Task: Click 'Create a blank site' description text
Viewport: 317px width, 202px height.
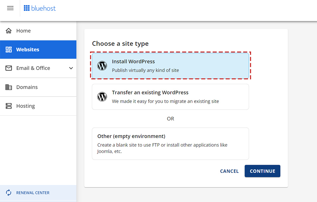Action: (162, 148)
